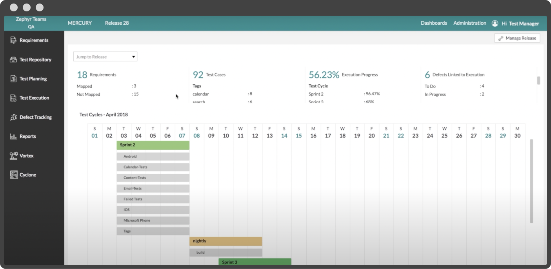
Task: Click the Calendar-Tests phase bar
Action: click(153, 167)
